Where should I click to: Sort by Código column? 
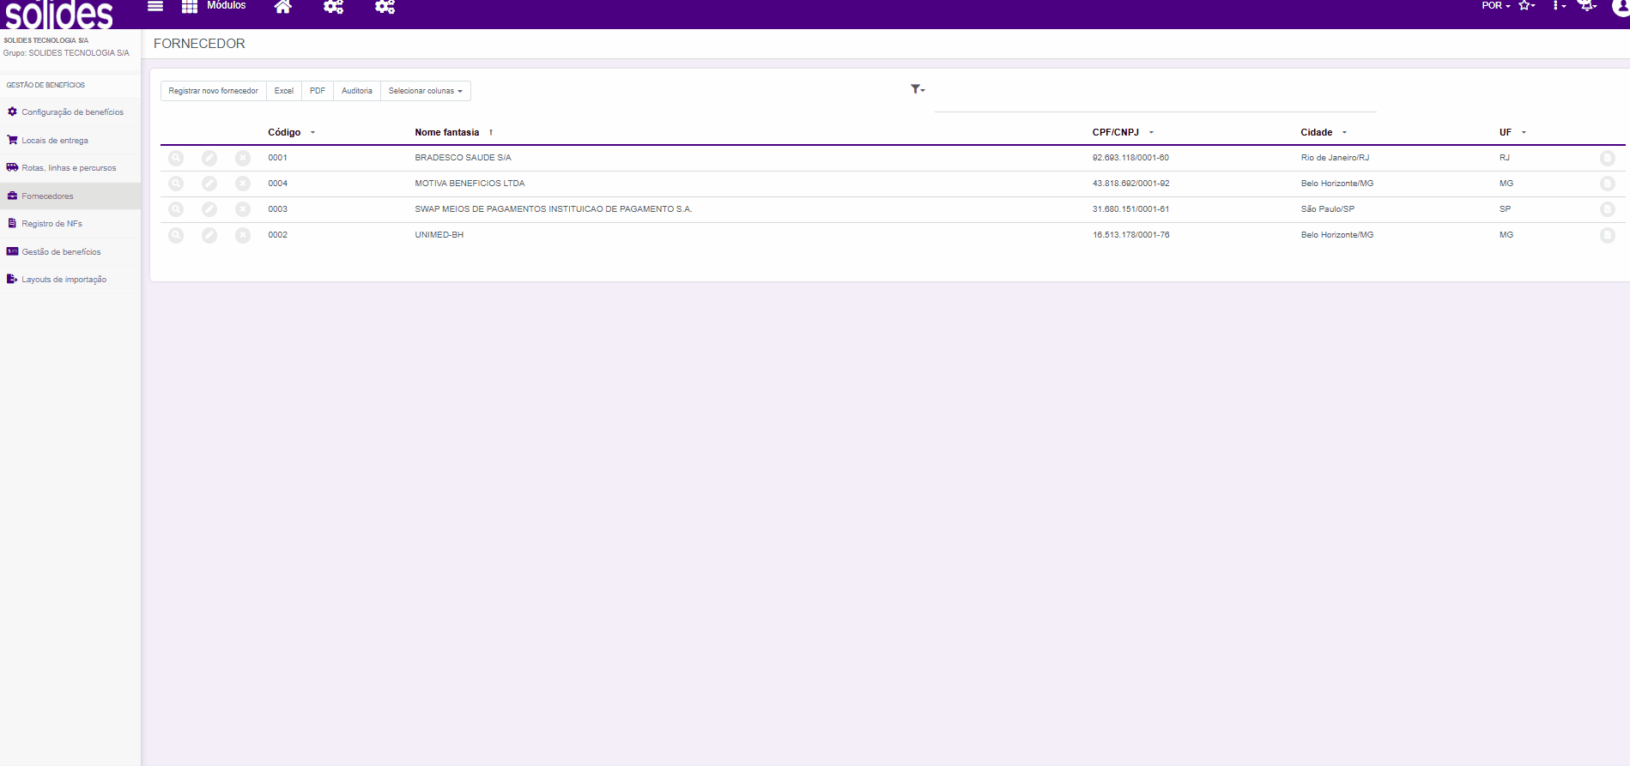291,132
